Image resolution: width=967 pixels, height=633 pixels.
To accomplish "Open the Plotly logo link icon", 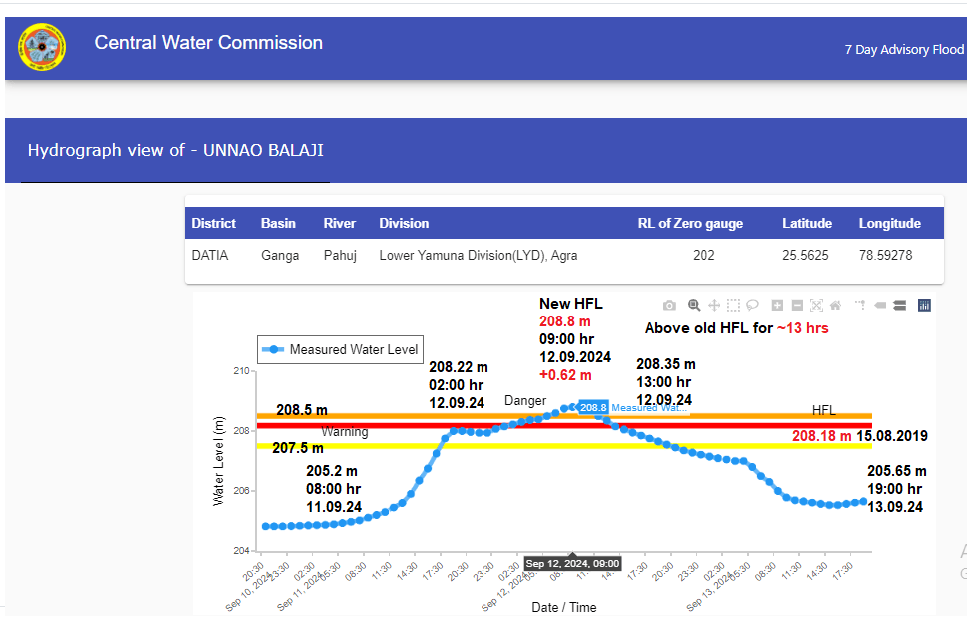I will pyautogui.click(x=924, y=305).
